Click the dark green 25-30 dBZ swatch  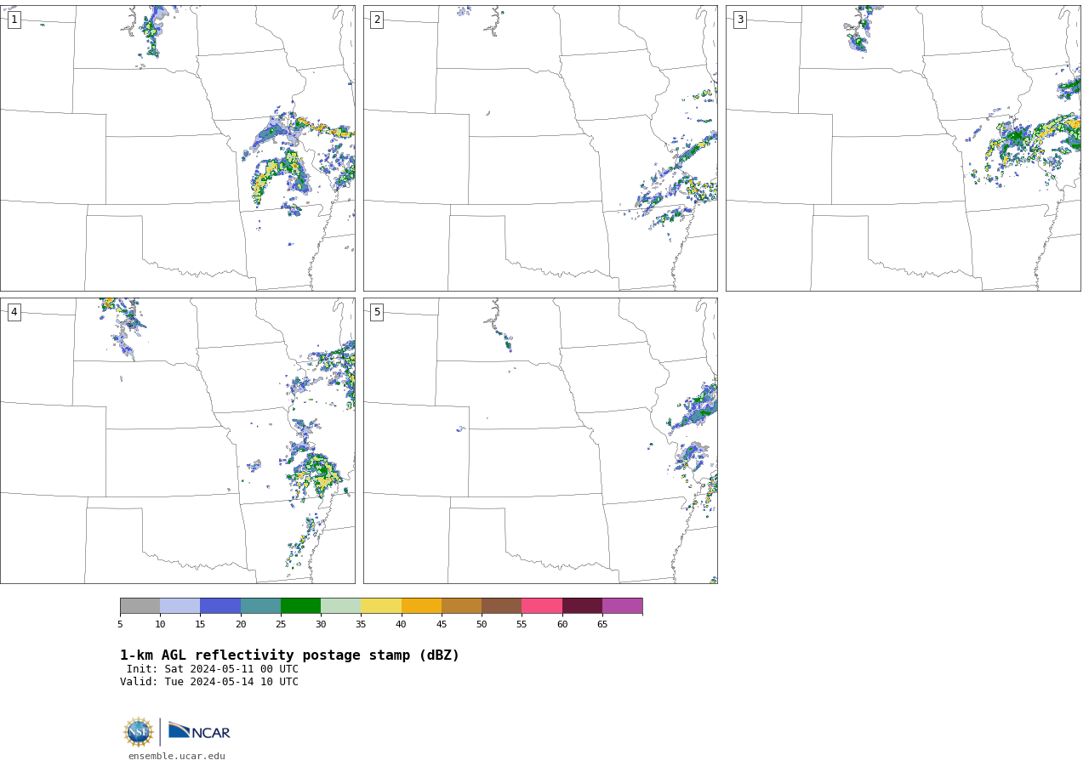[300, 606]
